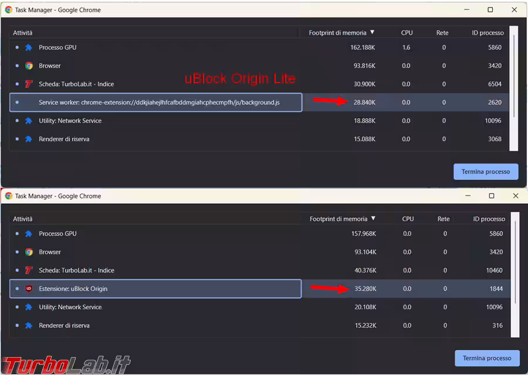Select Renderer di riserva text in bottom window
528x376 pixels.
(x=64, y=325)
